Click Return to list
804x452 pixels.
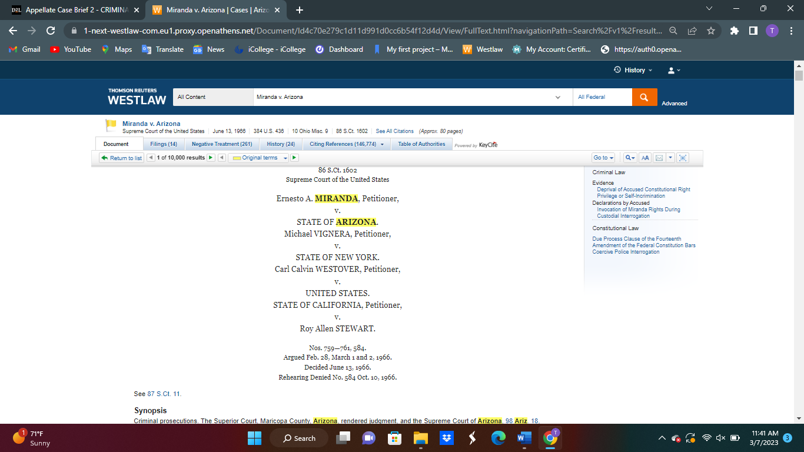click(121, 158)
